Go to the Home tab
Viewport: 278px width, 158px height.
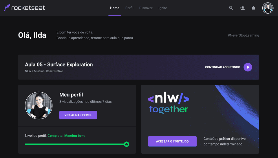point(115,8)
